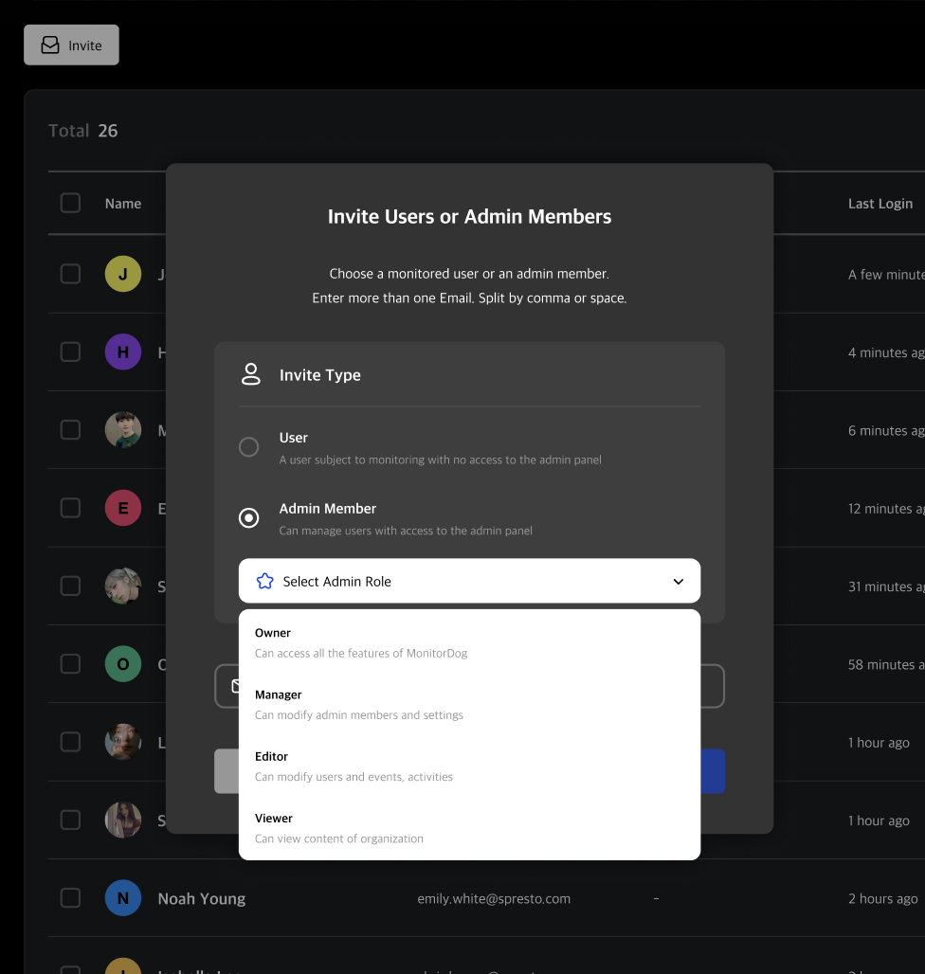This screenshot has height=974, width=925.
Task: Sort by the Last Login column header
Action: click(880, 204)
